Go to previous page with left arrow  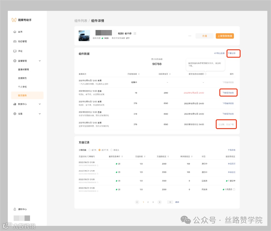pyautogui.click(x=137, y=202)
